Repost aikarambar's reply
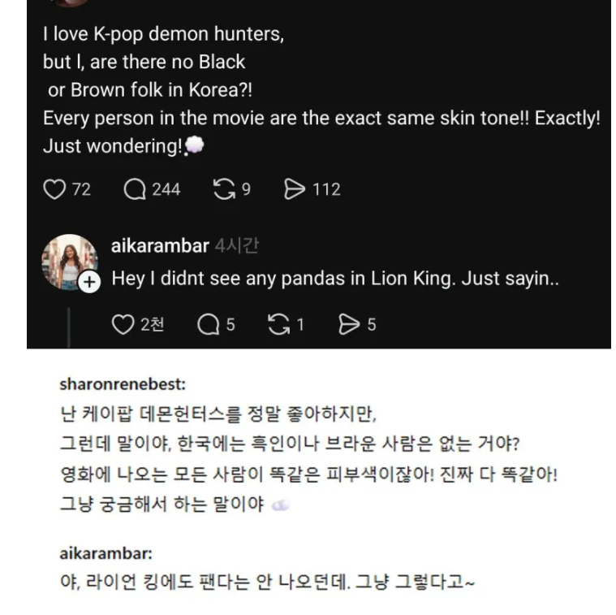This screenshot has height=615, width=616. (x=278, y=324)
